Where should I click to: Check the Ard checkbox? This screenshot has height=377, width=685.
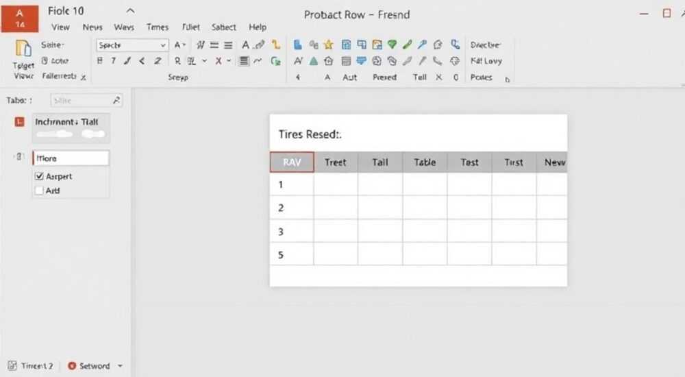[39, 191]
